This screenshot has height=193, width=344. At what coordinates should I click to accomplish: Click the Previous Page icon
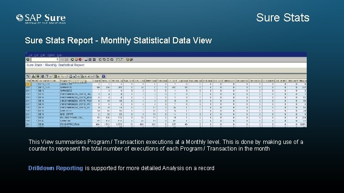pyautogui.click(x=104, y=60)
